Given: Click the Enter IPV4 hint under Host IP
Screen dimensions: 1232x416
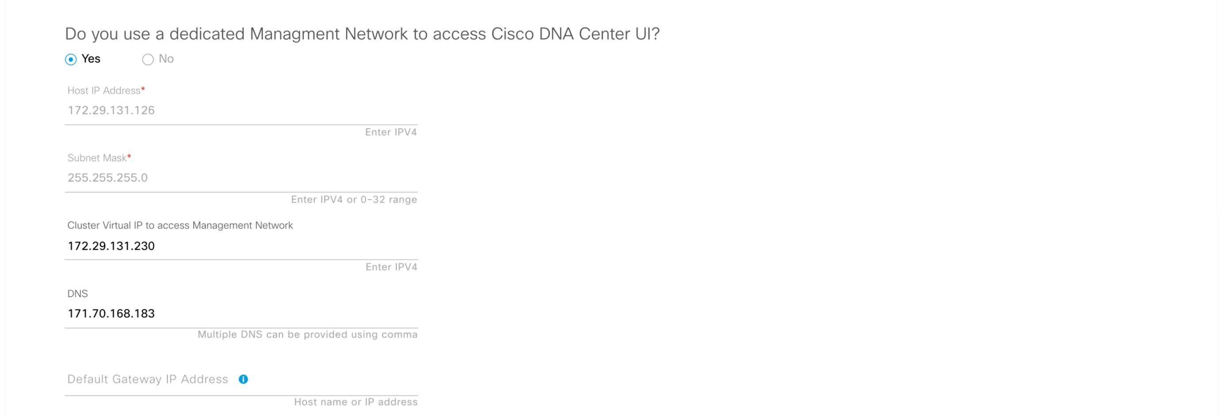Looking at the screenshot, I should click(391, 132).
